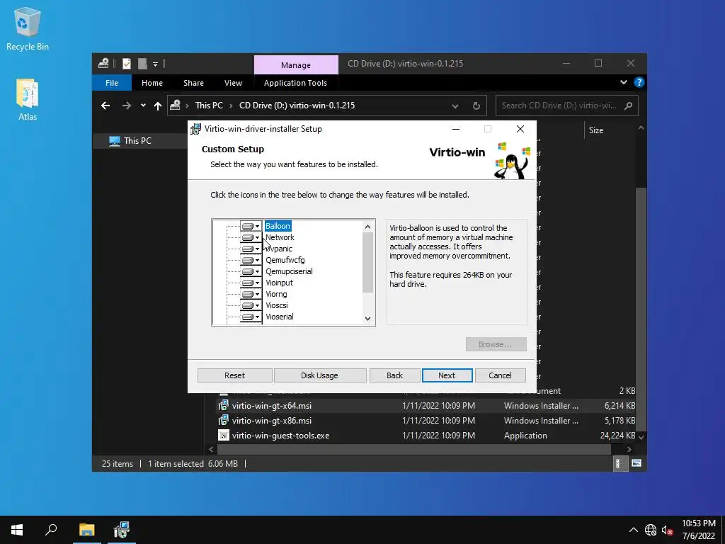Select the Vioscsi feature label
Viewport: 725px width, 544px height.
click(277, 305)
